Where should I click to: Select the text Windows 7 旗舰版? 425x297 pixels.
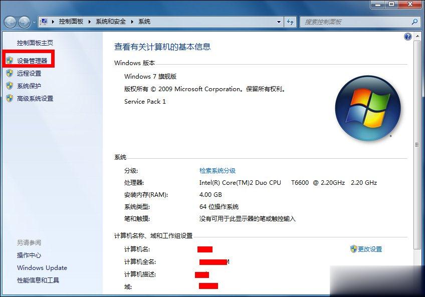(150, 77)
